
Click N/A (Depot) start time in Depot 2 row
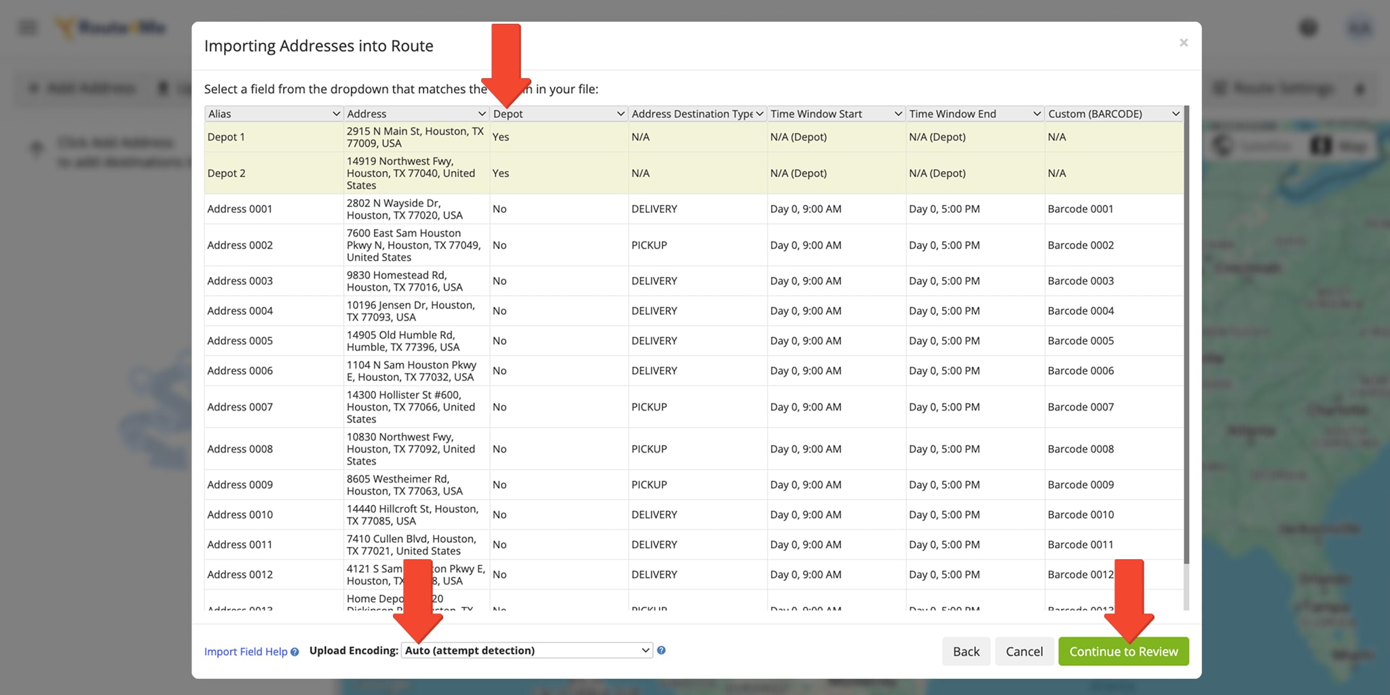point(836,173)
